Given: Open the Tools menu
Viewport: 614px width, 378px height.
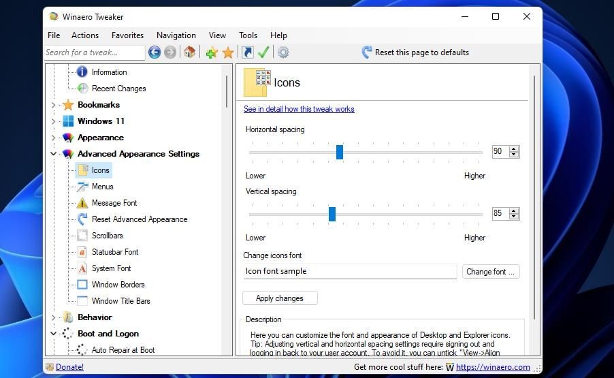Looking at the screenshot, I should [x=248, y=35].
